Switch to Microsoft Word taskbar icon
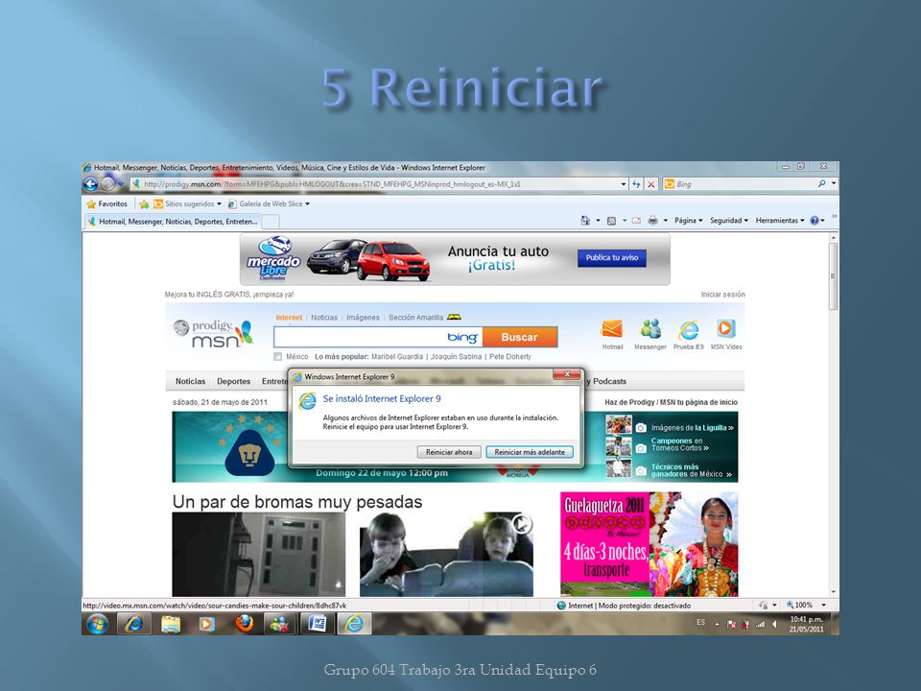The width and height of the screenshot is (921, 691). pos(318,624)
